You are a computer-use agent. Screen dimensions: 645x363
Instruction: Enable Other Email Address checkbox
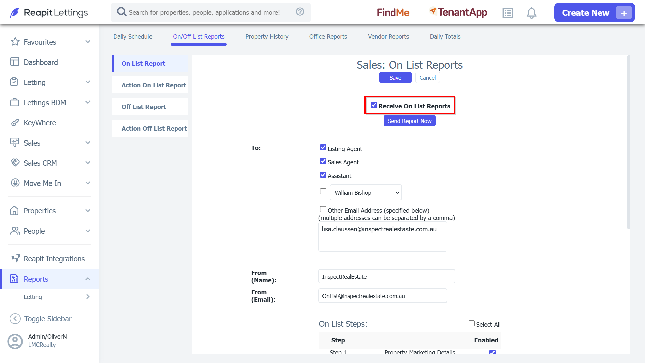tap(323, 210)
